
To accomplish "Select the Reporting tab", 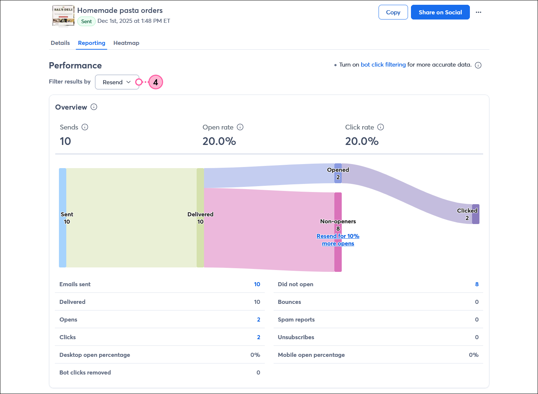I will (x=91, y=43).
